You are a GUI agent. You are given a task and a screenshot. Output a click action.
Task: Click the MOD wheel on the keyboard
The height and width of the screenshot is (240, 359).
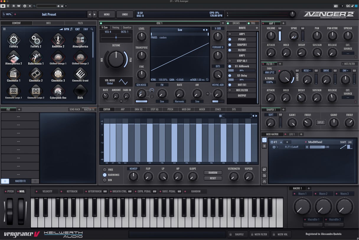tap(21, 211)
